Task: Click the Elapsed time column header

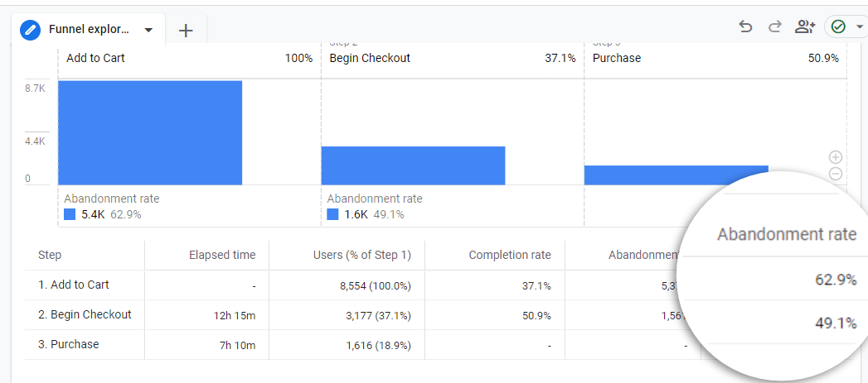Action: pyautogui.click(x=221, y=255)
